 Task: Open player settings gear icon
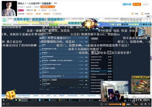(142, 104)
